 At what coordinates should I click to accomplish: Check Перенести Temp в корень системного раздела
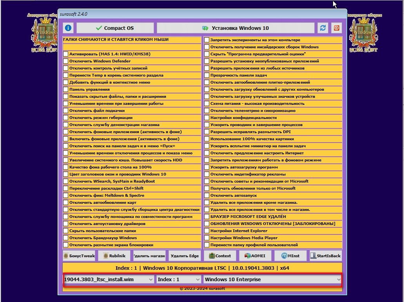[66, 75]
